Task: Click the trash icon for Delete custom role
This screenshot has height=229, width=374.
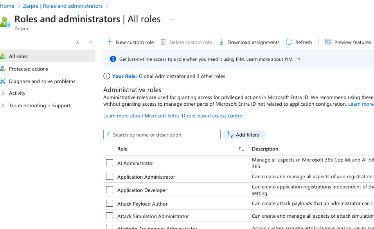Action: pyautogui.click(x=163, y=42)
